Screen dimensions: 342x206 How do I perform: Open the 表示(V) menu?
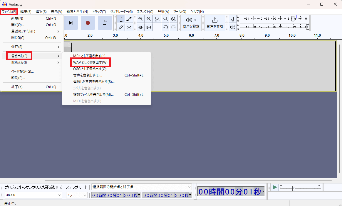[x=56, y=11]
